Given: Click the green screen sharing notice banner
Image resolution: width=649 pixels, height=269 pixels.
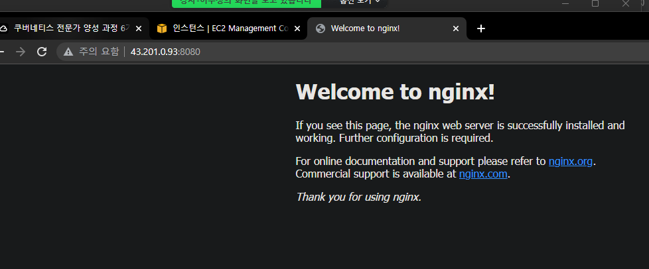Looking at the screenshot, I should pos(247,3).
